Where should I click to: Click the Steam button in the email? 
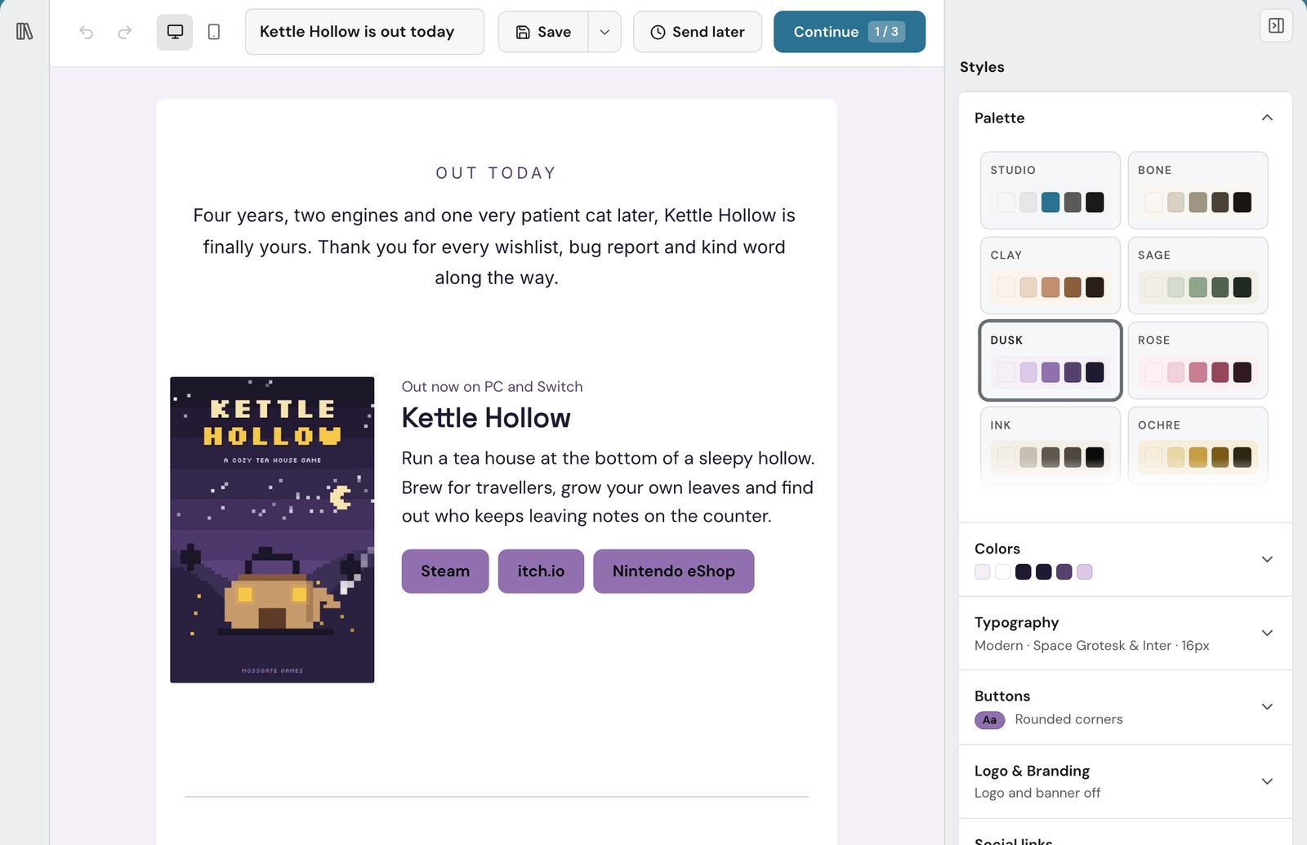pyautogui.click(x=445, y=571)
